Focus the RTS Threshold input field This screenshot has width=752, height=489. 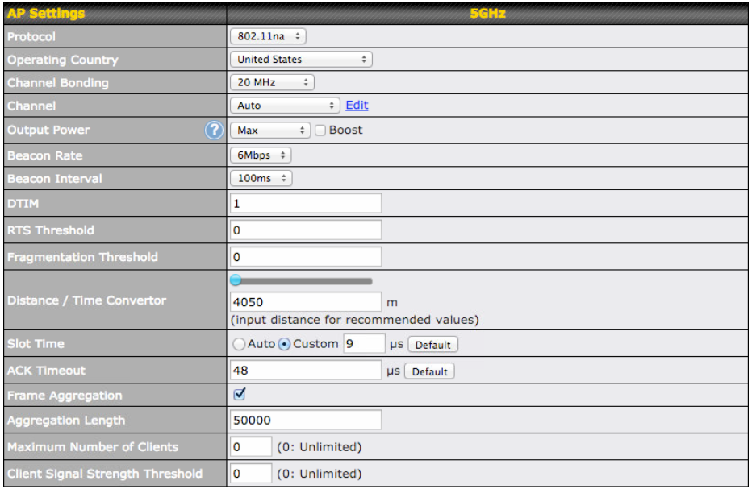click(306, 230)
